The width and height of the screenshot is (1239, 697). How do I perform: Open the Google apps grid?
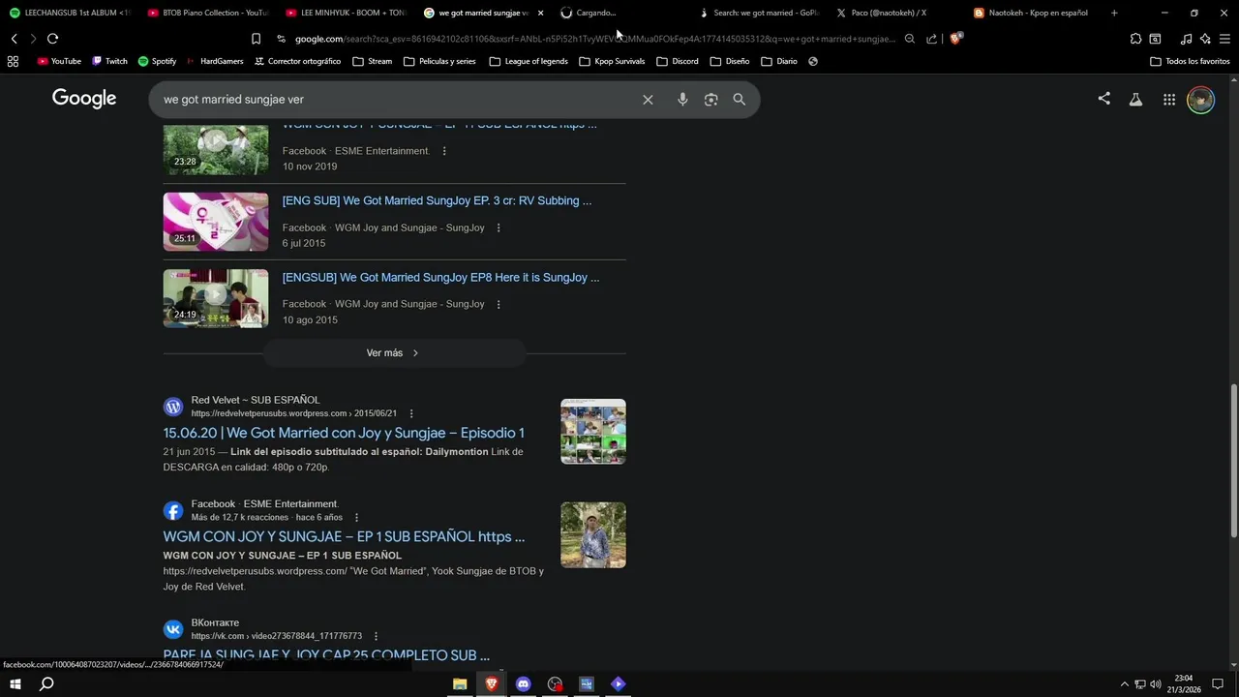tap(1169, 99)
